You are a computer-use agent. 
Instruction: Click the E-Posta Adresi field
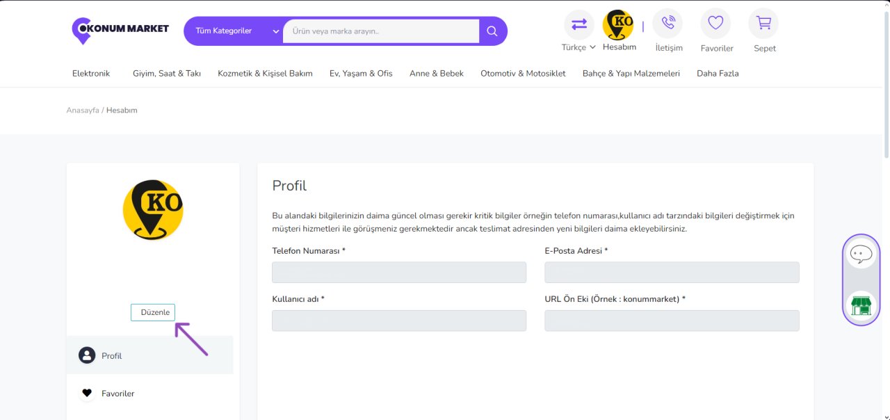click(x=672, y=273)
